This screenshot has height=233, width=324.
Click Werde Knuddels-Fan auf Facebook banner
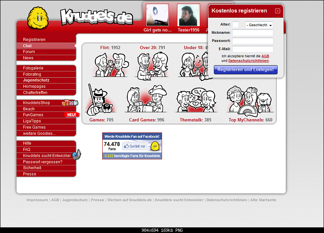point(132,136)
